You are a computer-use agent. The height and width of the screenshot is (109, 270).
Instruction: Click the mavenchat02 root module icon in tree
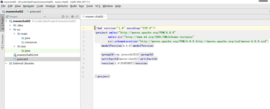click(x=11, y=21)
